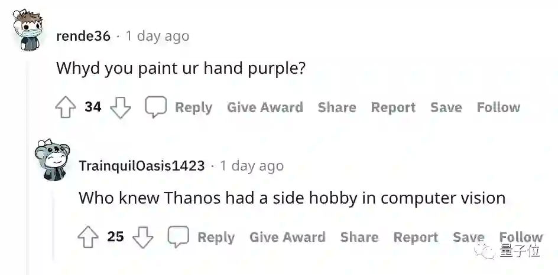Report rende36's comment
558x275 pixels.
pyautogui.click(x=393, y=107)
